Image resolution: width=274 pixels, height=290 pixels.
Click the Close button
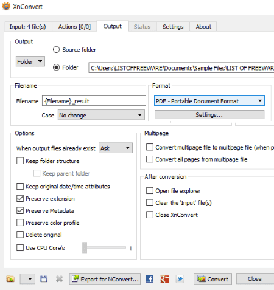click(x=255, y=279)
